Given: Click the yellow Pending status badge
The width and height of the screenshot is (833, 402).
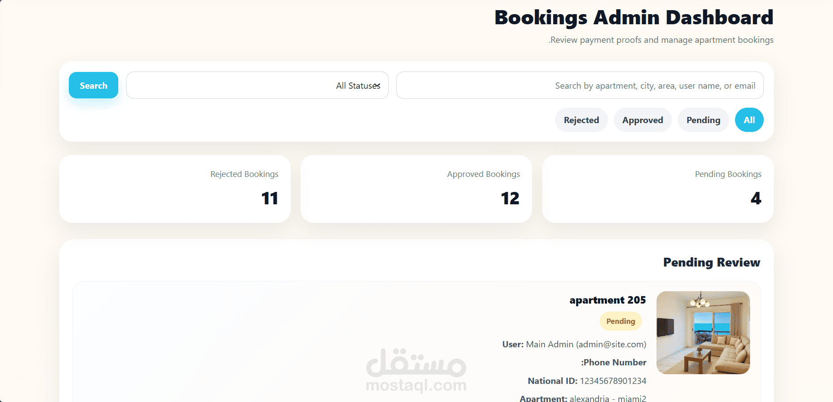Looking at the screenshot, I should coord(620,321).
